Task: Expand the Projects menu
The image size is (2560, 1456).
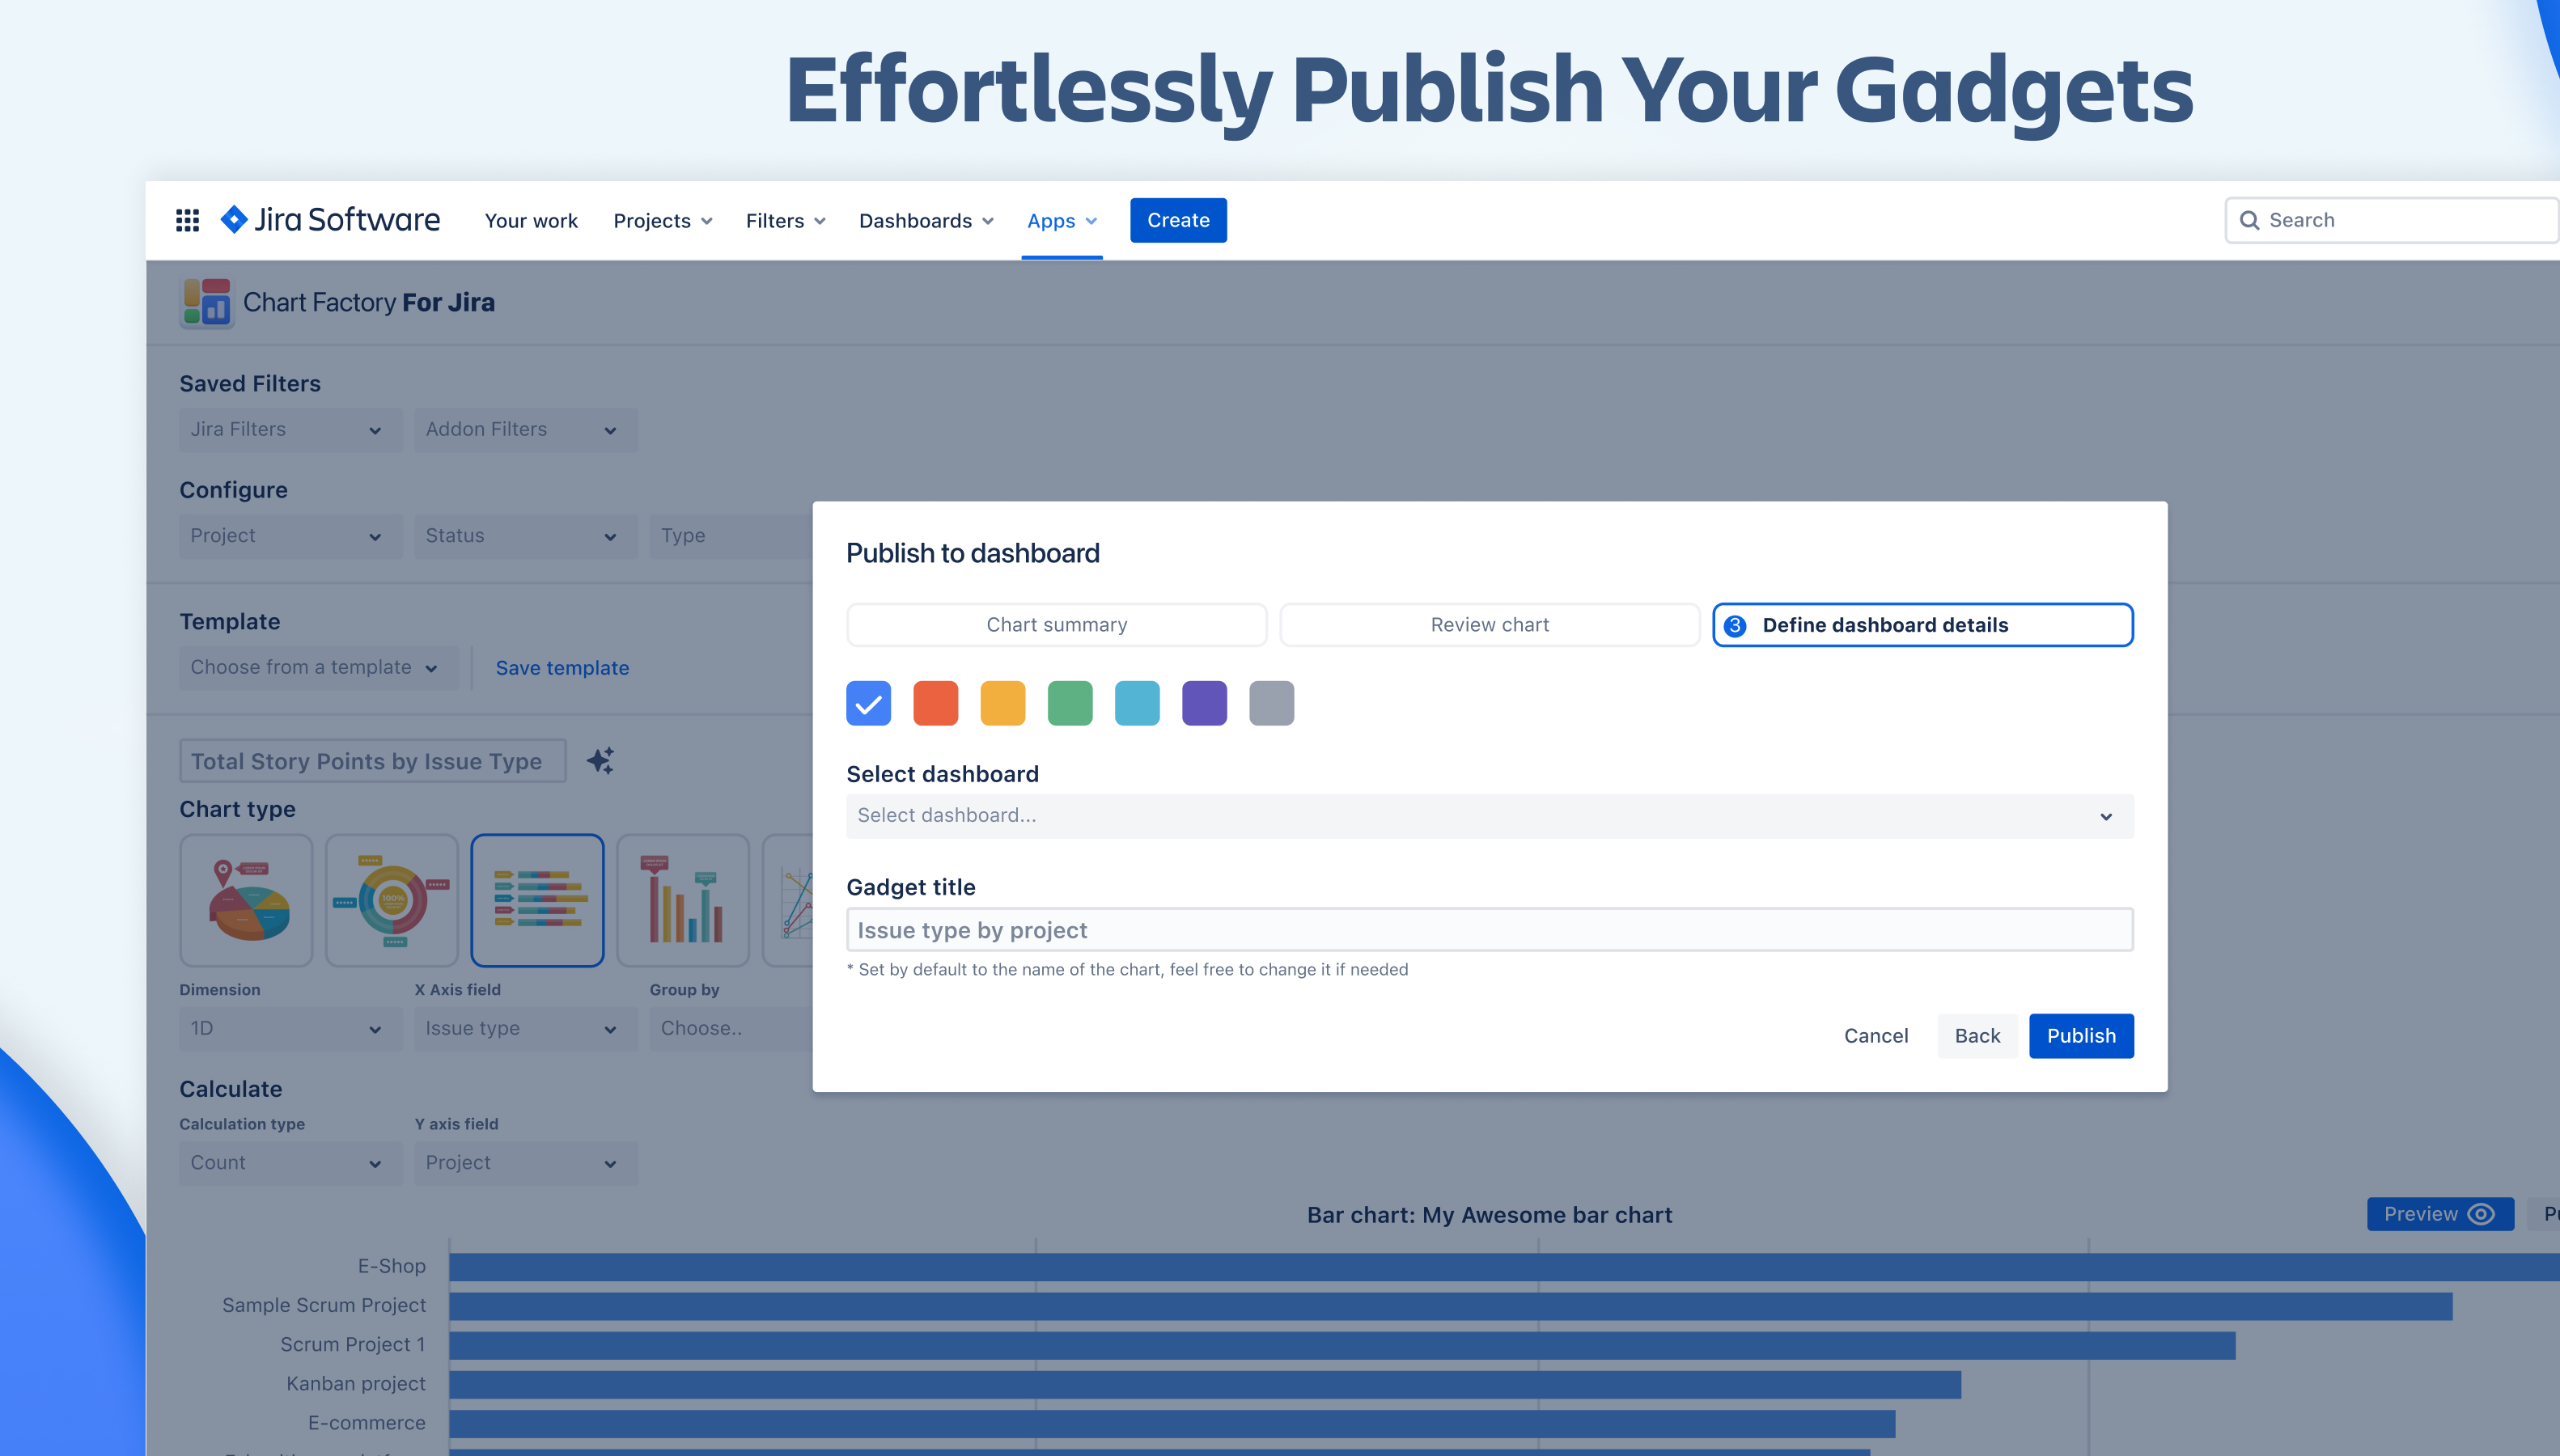Action: [663, 220]
